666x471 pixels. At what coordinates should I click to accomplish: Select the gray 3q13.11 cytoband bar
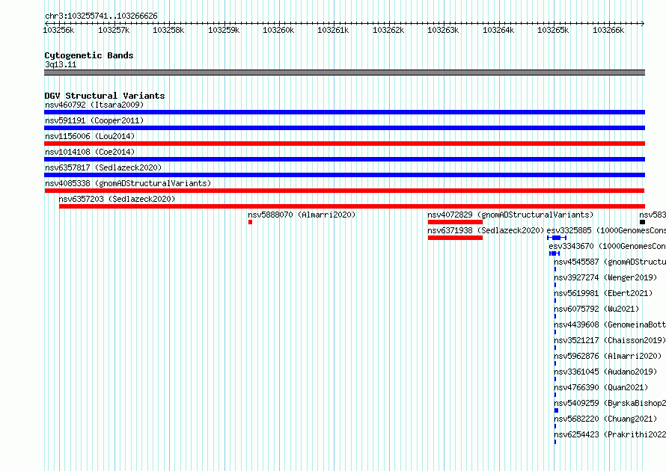tap(344, 73)
